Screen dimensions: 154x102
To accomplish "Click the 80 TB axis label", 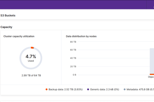I will coord(73,42).
